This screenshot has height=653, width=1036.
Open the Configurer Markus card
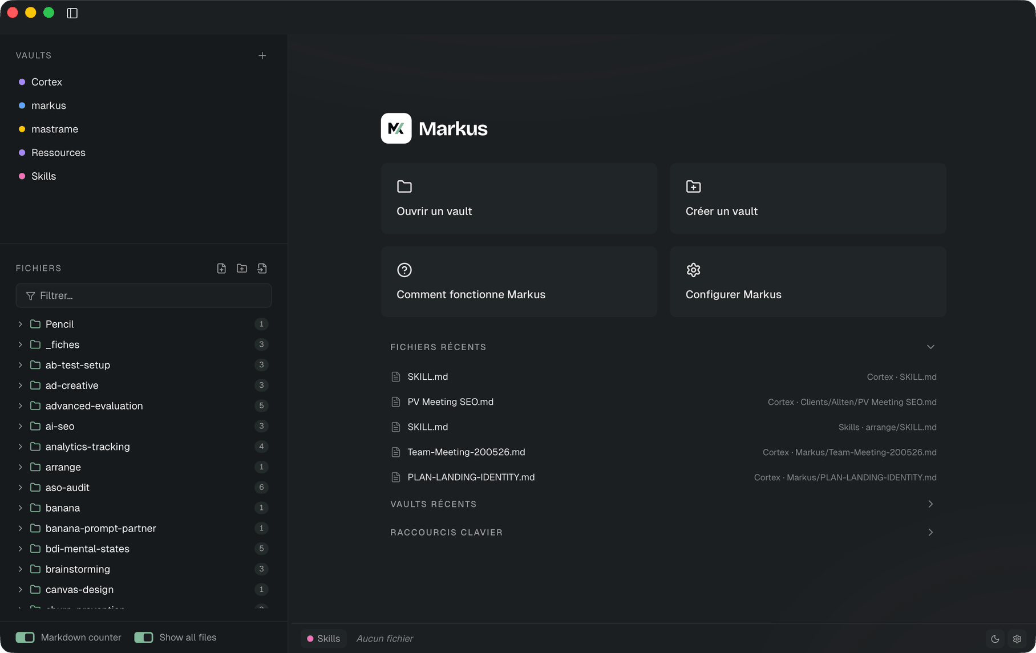(808, 282)
